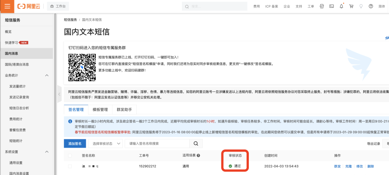The image size is (389, 175).
Task: Open the hamburger menu in top-left corner
Action: coord(7,6)
